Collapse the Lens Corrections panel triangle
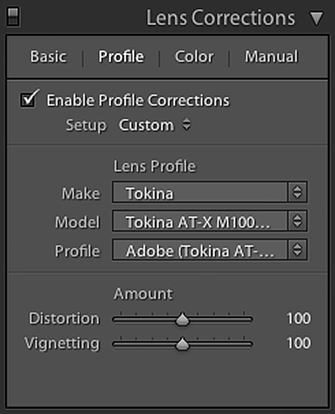Viewport: 335px width, 414px height. 316,18
